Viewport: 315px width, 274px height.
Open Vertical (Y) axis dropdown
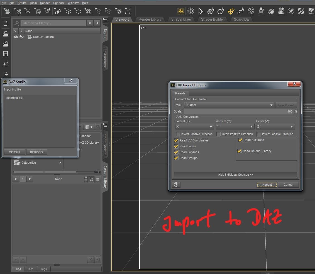pyautogui.click(x=235, y=126)
